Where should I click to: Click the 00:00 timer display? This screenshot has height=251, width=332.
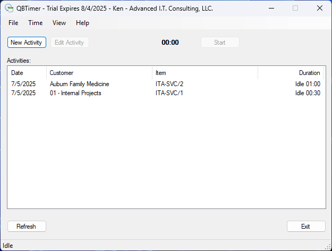coord(170,43)
